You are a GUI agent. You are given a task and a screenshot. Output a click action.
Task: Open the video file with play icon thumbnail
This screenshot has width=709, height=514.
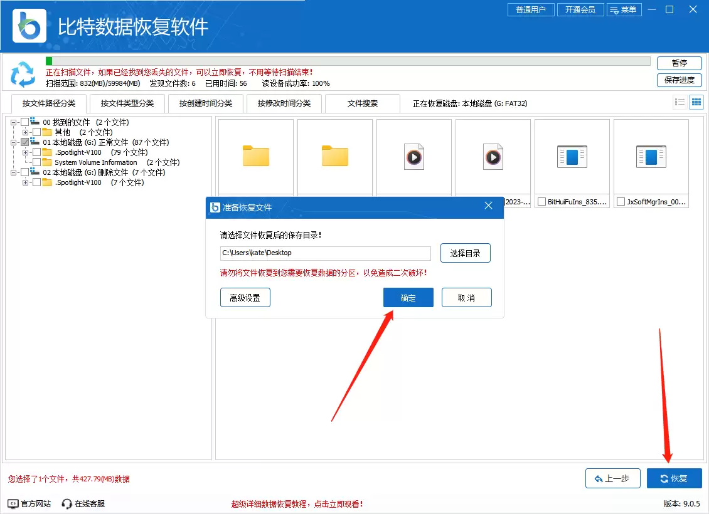(413, 155)
